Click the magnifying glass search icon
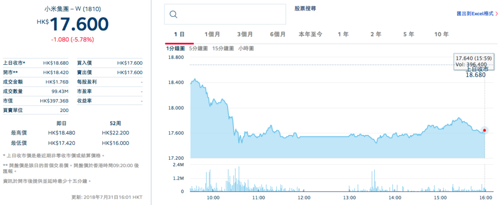Viewport: 499px width, 205px height. coord(174,14)
